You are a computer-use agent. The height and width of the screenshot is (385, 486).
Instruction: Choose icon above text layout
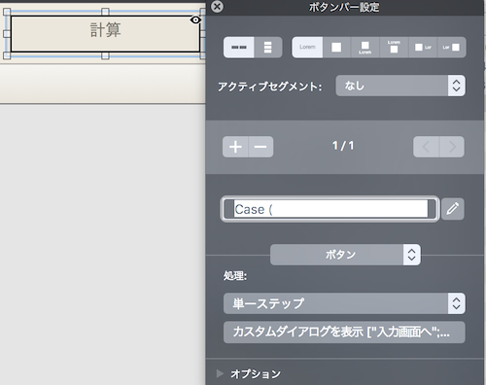pyautogui.click(x=364, y=48)
